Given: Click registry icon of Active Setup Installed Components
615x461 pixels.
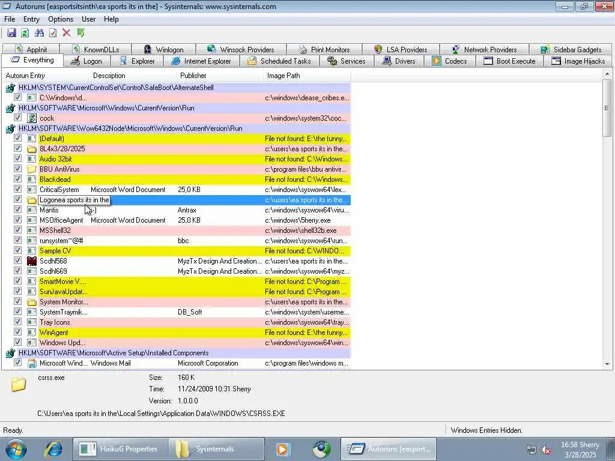Looking at the screenshot, I should tap(10, 353).
